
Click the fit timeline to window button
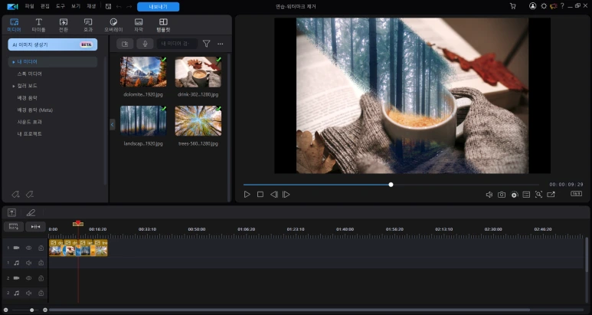(35, 227)
